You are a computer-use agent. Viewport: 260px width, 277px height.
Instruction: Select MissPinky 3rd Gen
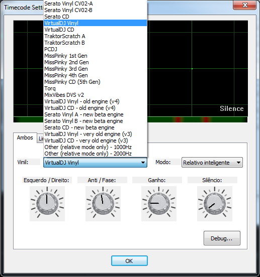pyautogui.click(x=95, y=69)
